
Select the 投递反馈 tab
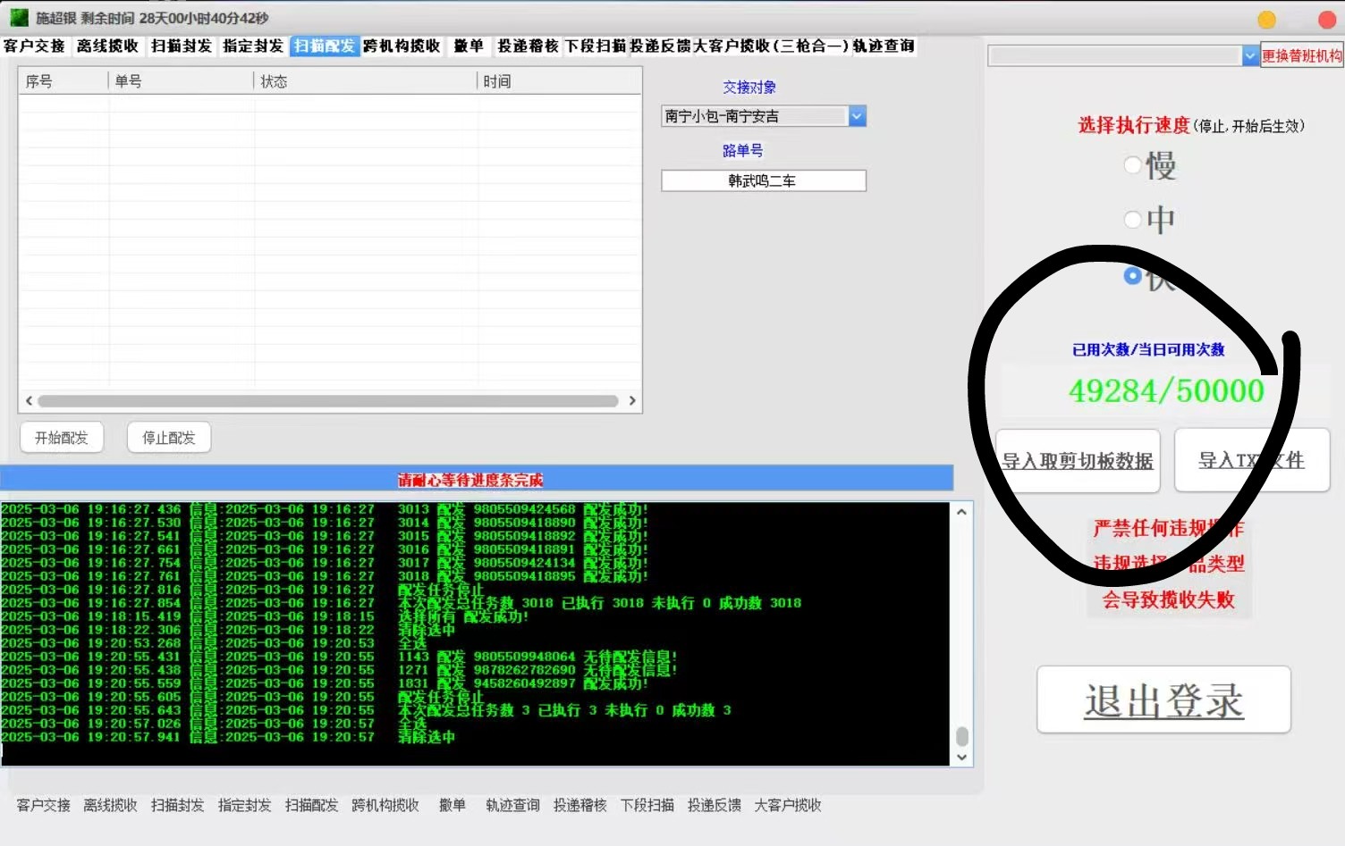660,46
